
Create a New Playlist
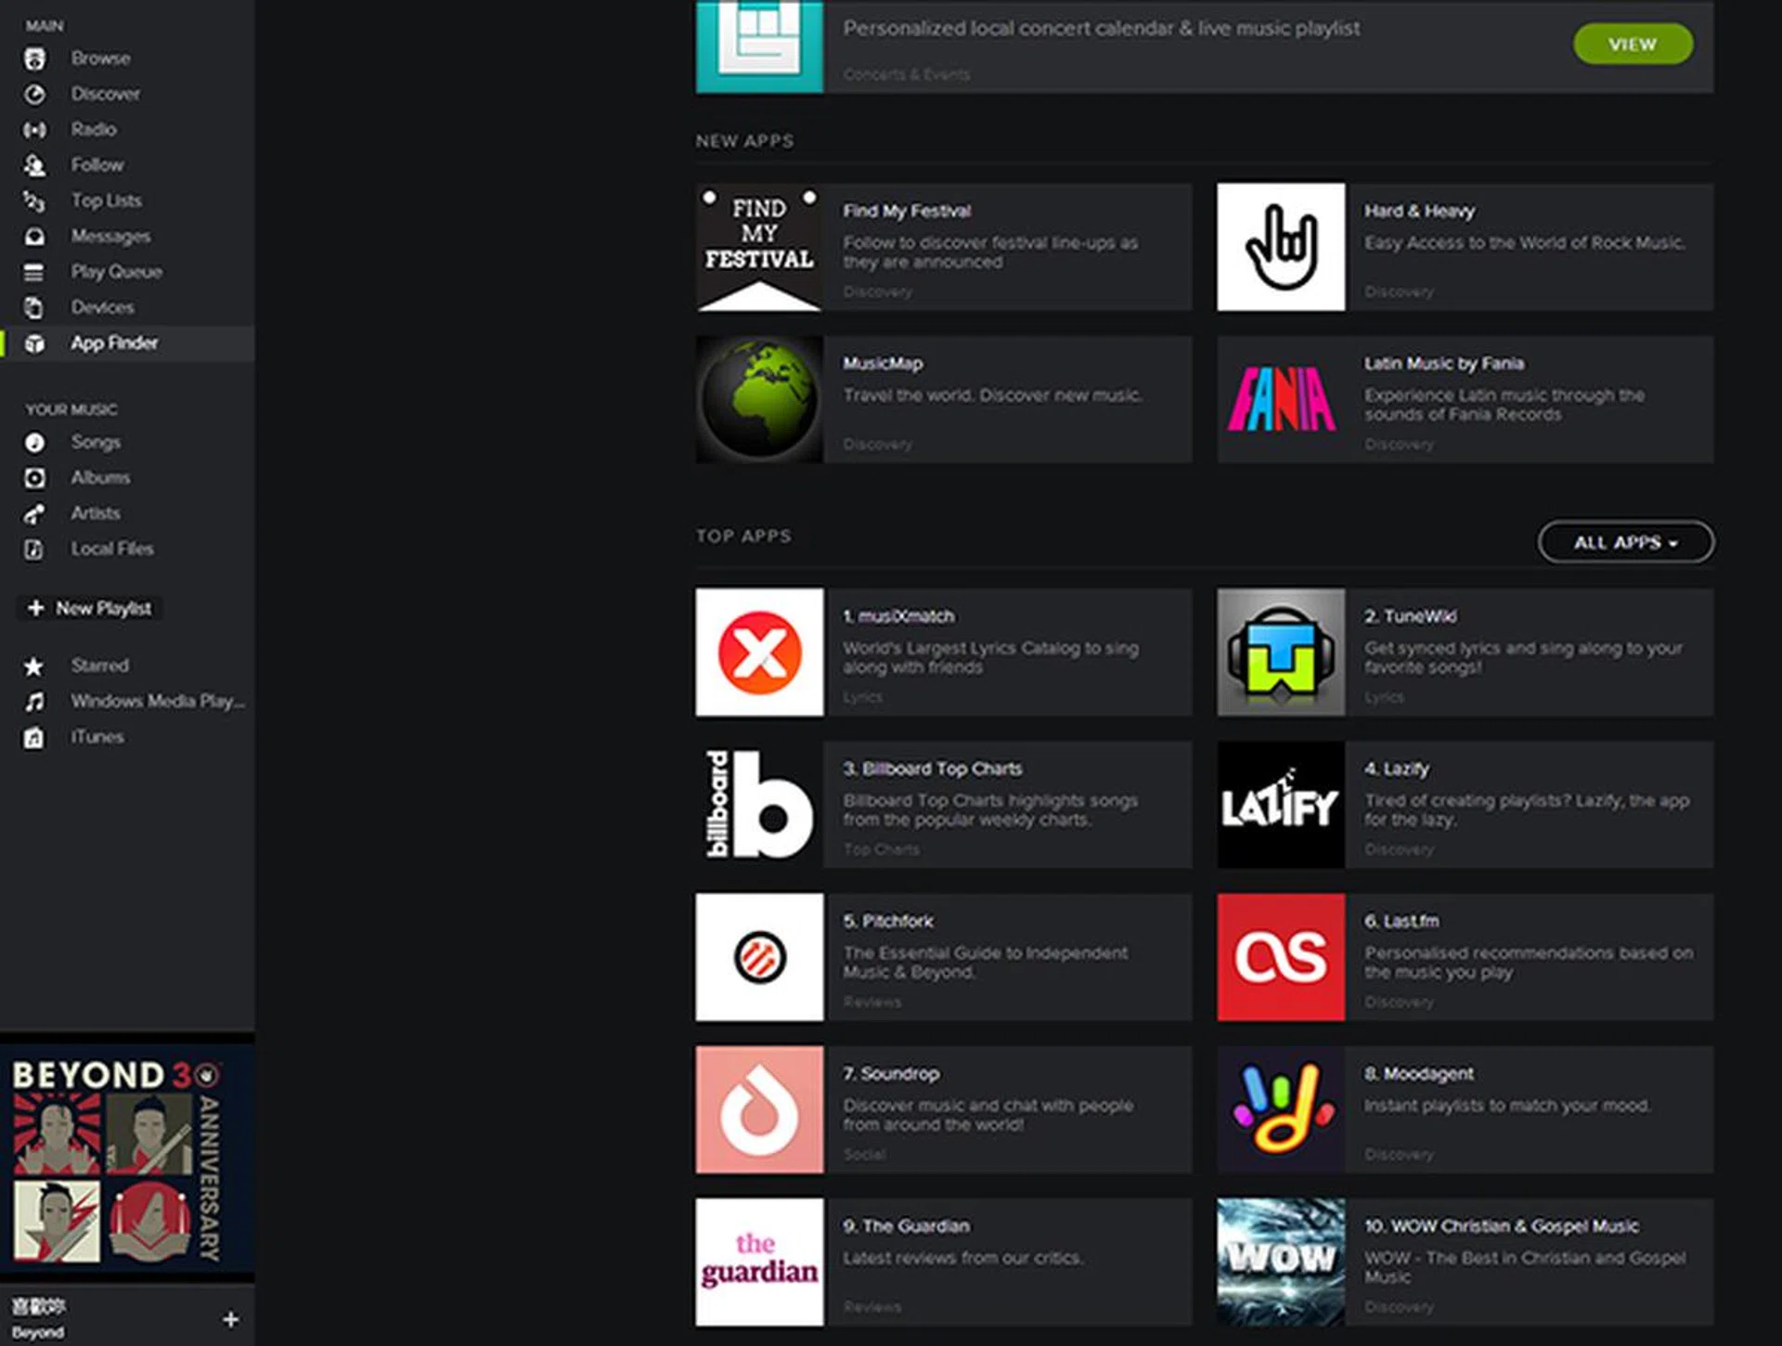click(91, 609)
